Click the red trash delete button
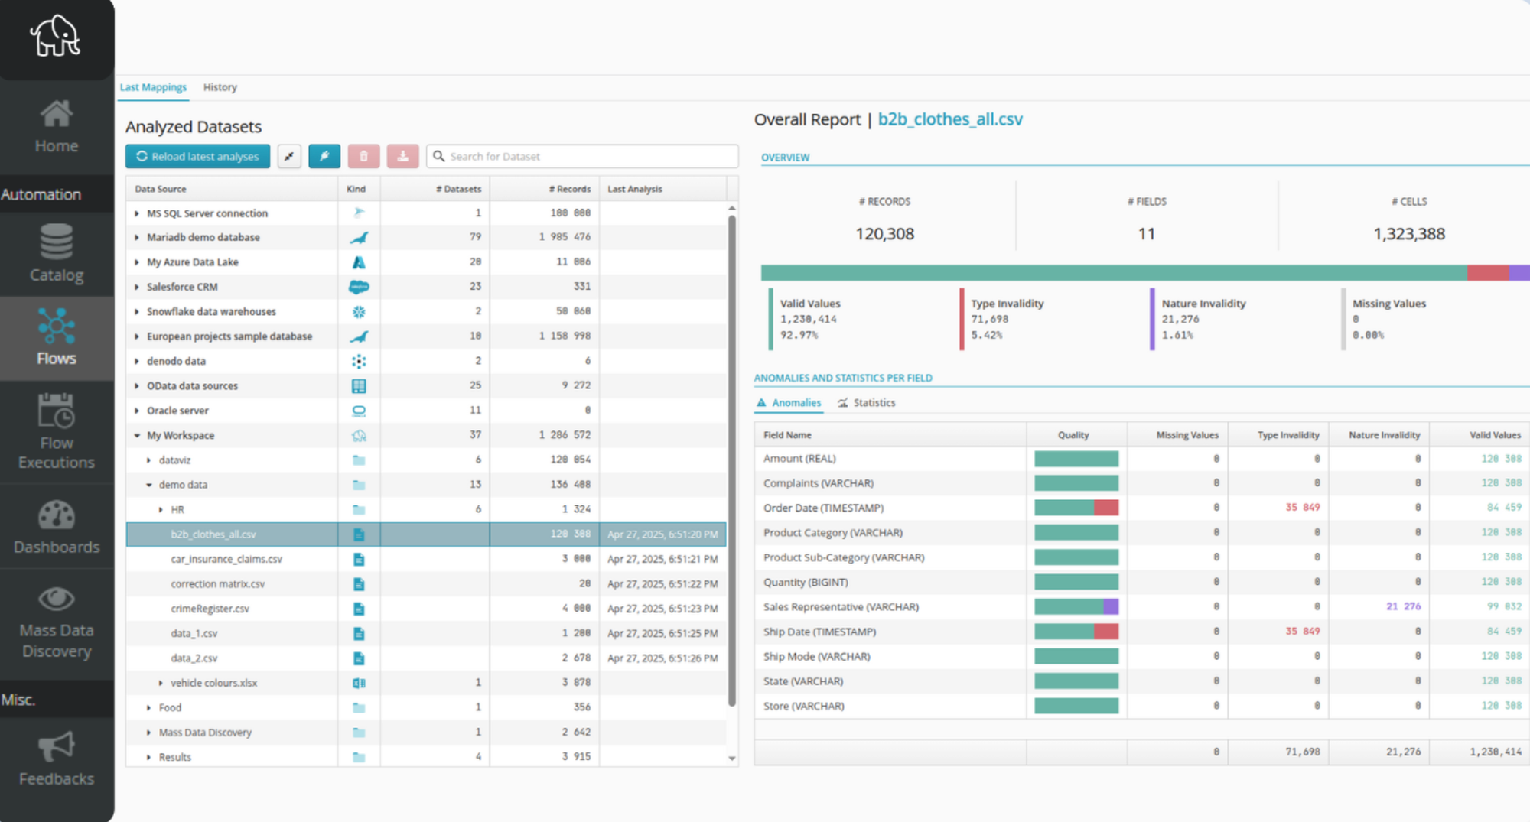 click(363, 156)
